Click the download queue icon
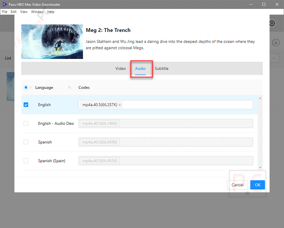The image size is (284, 228). pyautogui.click(x=276, y=43)
